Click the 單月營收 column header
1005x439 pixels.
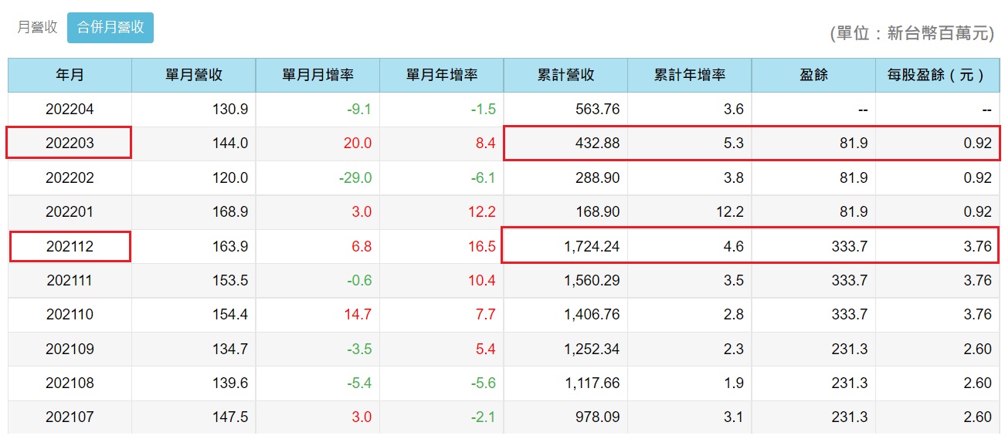(x=194, y=75)
